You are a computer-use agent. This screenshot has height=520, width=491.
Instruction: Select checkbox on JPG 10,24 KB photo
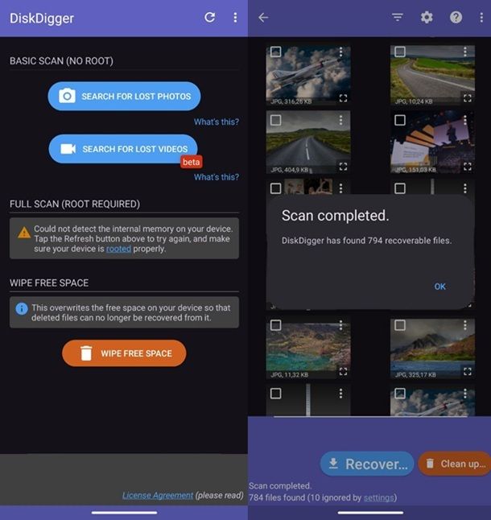click(400, 52)
